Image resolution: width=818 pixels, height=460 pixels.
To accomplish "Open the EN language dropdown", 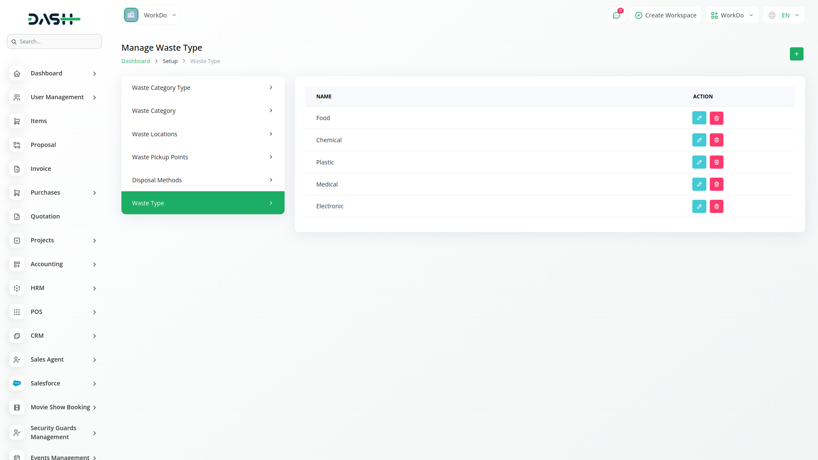I will pyautogui.click(x=784, y=15).
